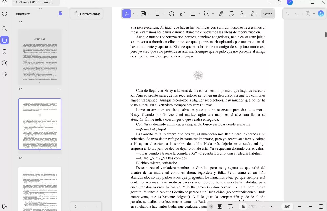Click the page number field 18
This screenshot has height=211, width=327.
point(243,207)
